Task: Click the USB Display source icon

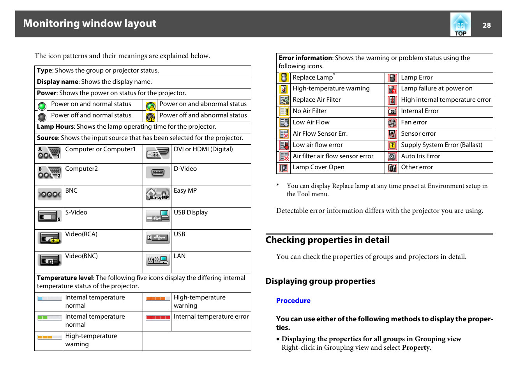Action: (158, 216)
